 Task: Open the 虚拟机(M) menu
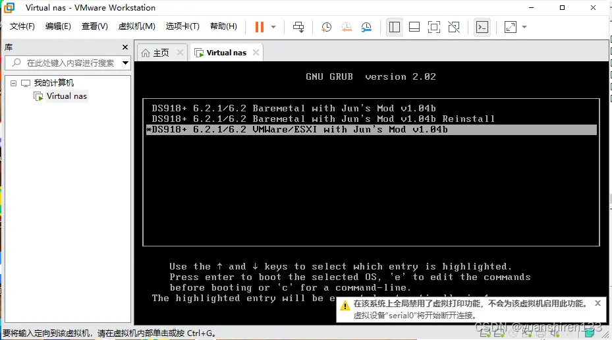[x=136, y=26]
